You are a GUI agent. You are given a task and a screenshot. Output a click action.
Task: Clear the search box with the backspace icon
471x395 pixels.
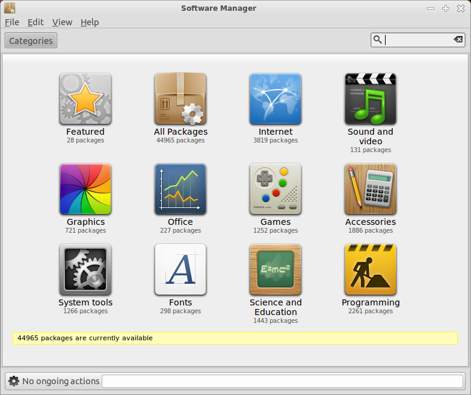[458, 40]
